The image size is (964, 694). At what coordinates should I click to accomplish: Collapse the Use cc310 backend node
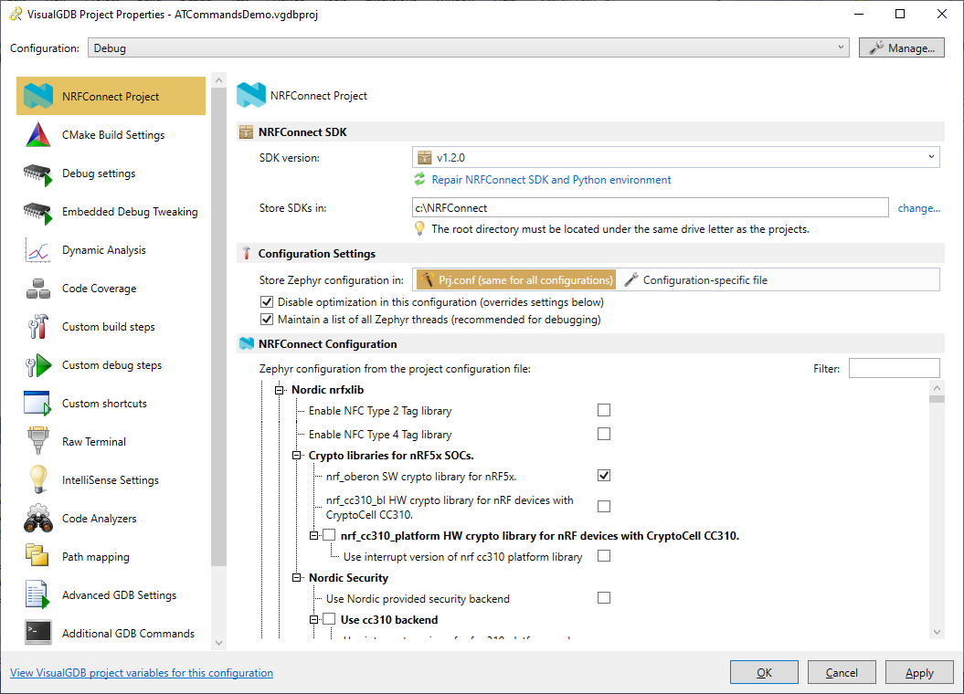(x=313, y=620)
